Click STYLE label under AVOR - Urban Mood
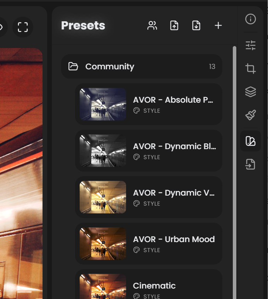This screenshot has height=299, width=268. click(x=152, y=250)
